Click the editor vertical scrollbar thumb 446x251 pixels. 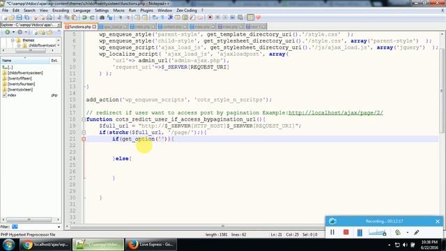pos(442,90)
